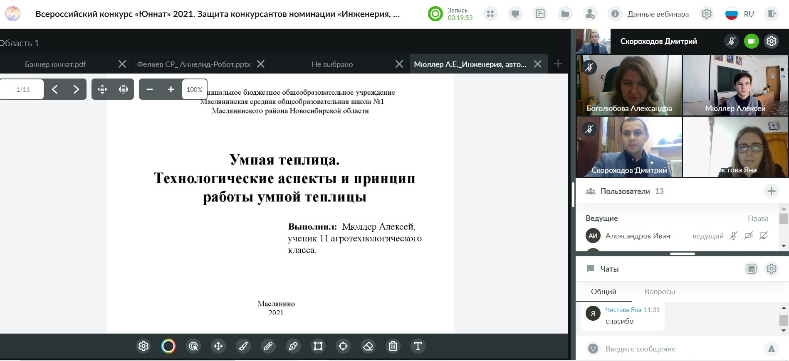Image resolution: width=789 pixels, height=361 pixels.
Task: Open speaker video settings gear
Action: click(x=772, y=41)
